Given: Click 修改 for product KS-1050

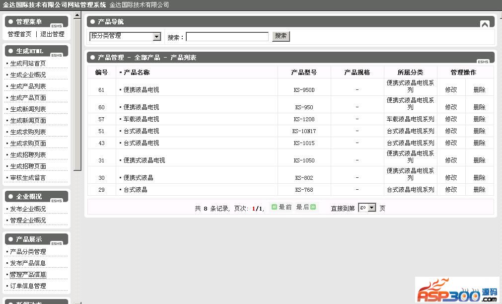Looking at the screenshot, I should tap(451, 160).
